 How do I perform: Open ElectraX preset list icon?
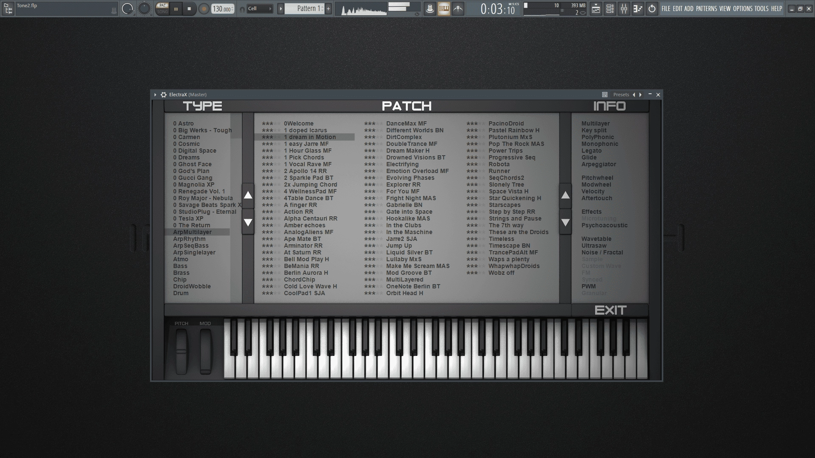605,95
